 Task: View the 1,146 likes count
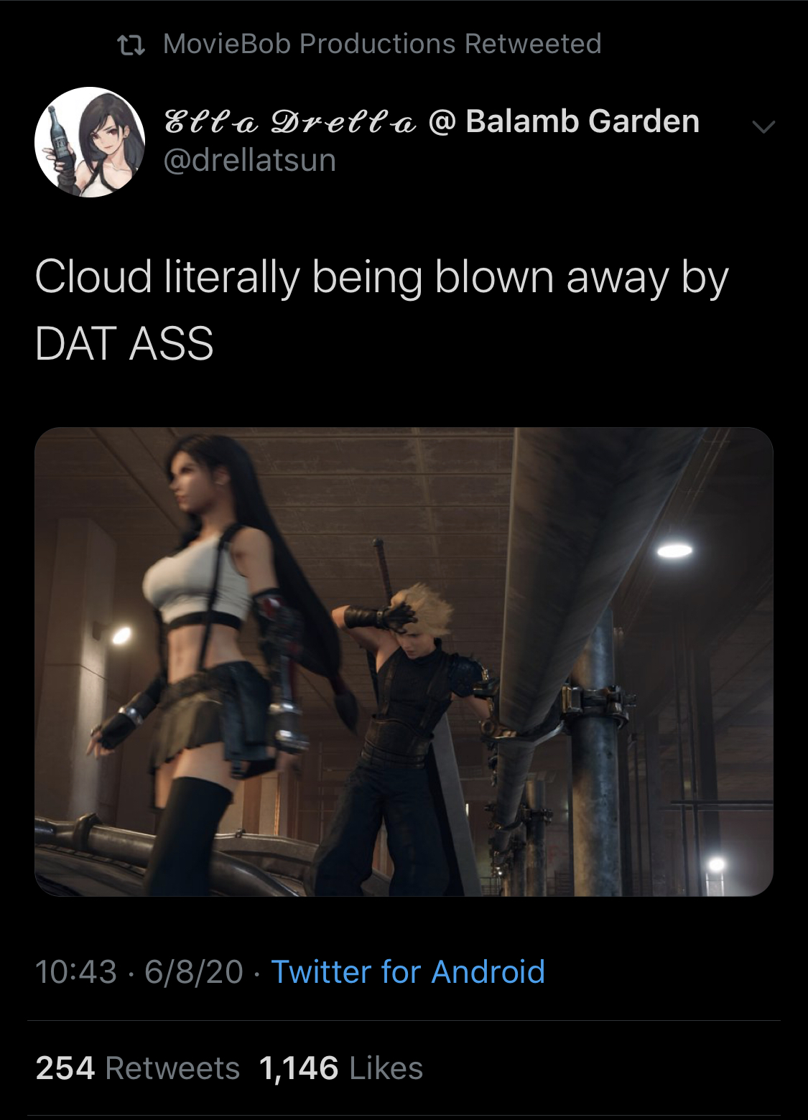click(299, 1068)
